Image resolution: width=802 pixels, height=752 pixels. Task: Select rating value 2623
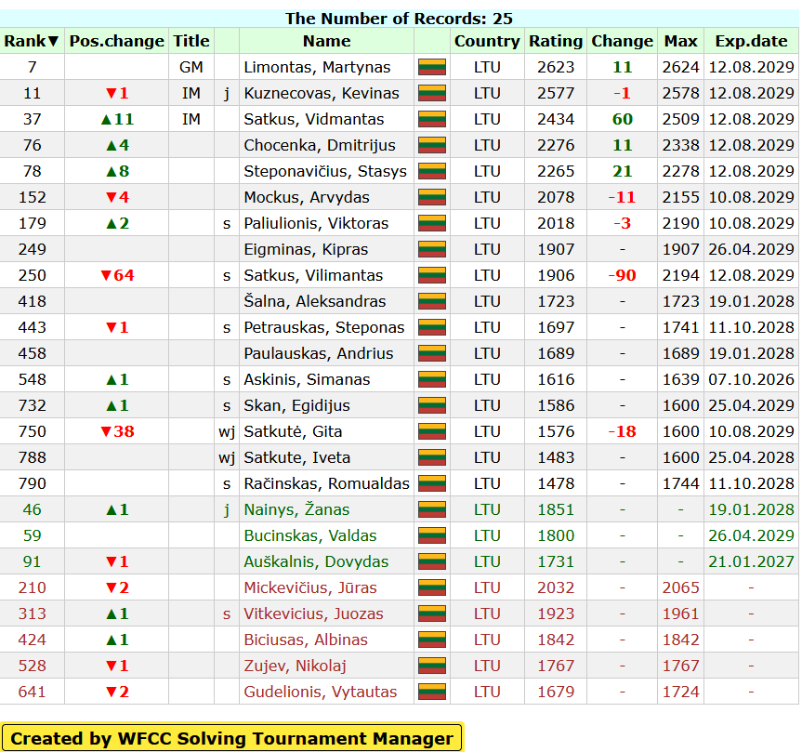pyautogui.click(x=556, y=67)
